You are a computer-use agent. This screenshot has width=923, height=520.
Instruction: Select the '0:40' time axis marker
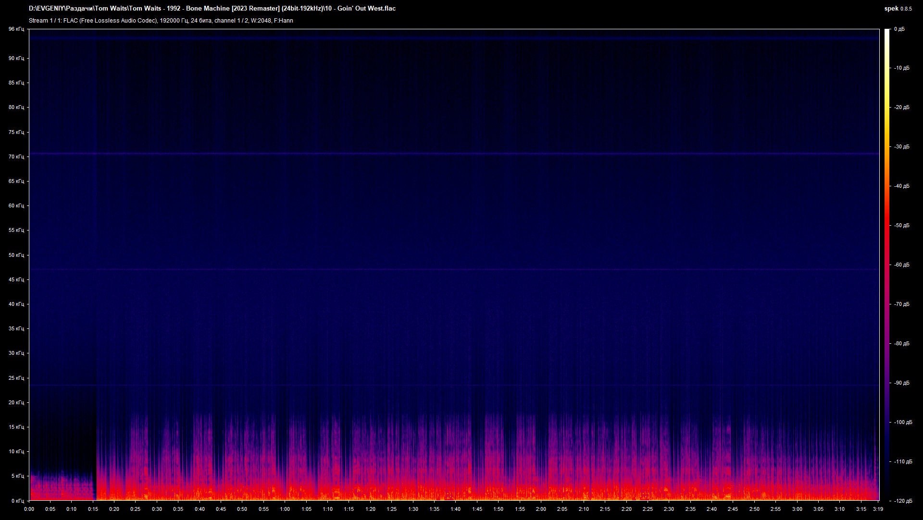tap(200, 509)
